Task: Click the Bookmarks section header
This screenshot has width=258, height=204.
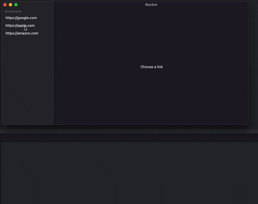Action: pyautogui.click(x=13, y=11)
